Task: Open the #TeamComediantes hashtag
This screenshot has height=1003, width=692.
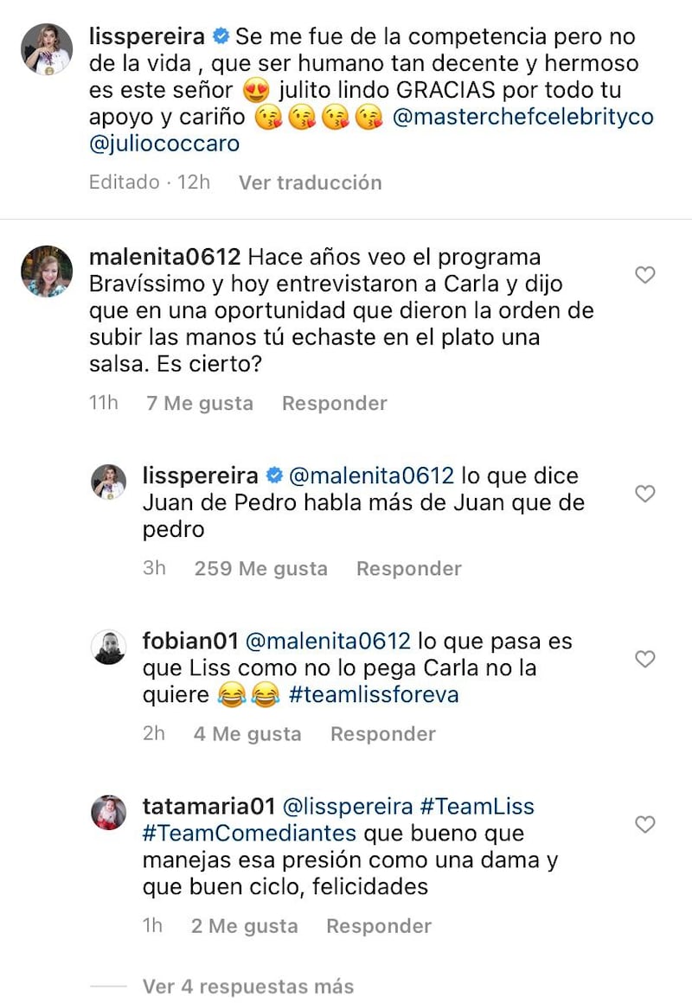Action: click(250, 834)
